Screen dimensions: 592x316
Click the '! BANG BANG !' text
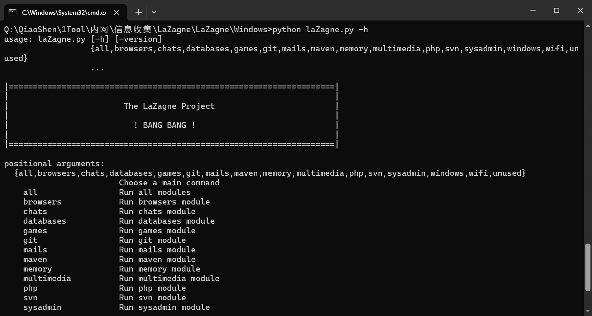[165, 125]
